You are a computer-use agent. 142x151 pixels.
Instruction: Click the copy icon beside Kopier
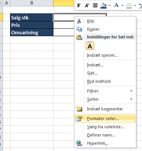pos(79,29)
